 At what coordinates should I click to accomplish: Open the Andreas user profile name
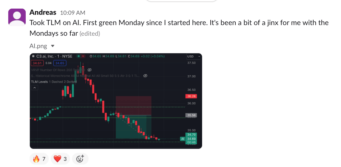coord(43,12)
